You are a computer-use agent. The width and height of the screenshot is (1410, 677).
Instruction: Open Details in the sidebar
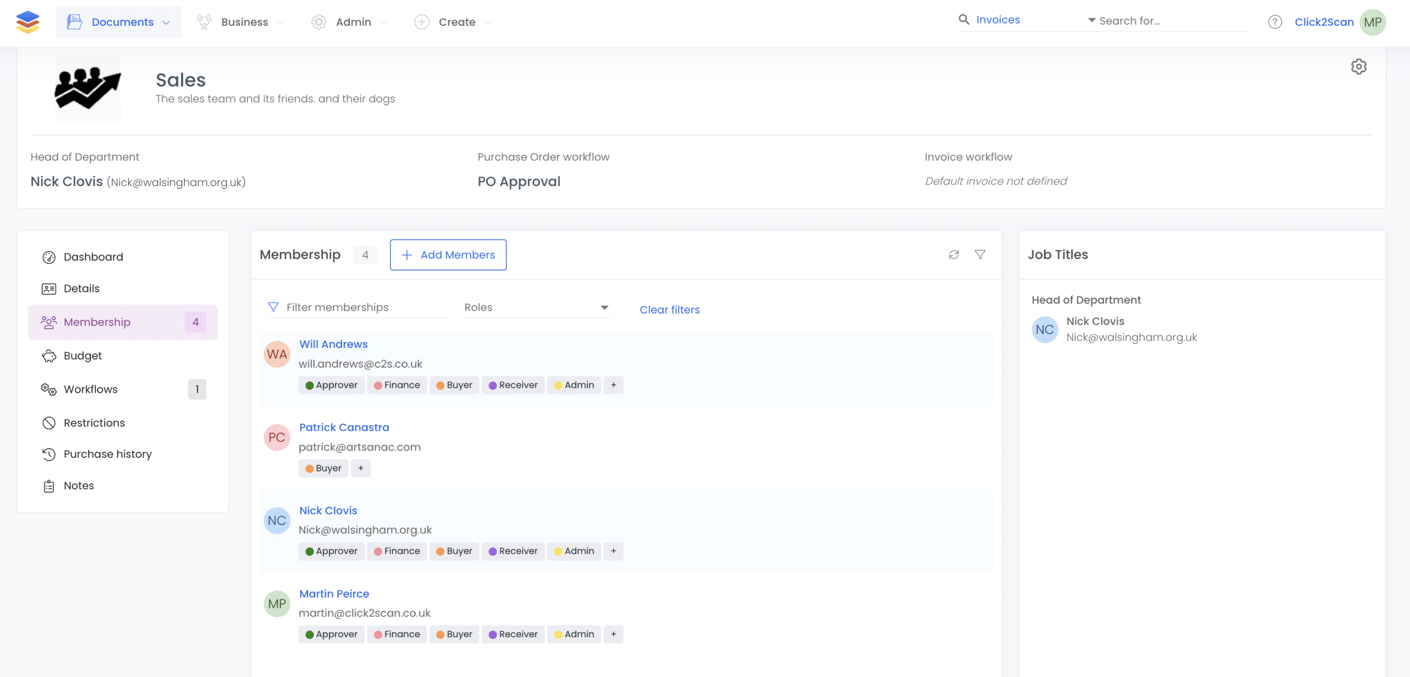[123, 289]
